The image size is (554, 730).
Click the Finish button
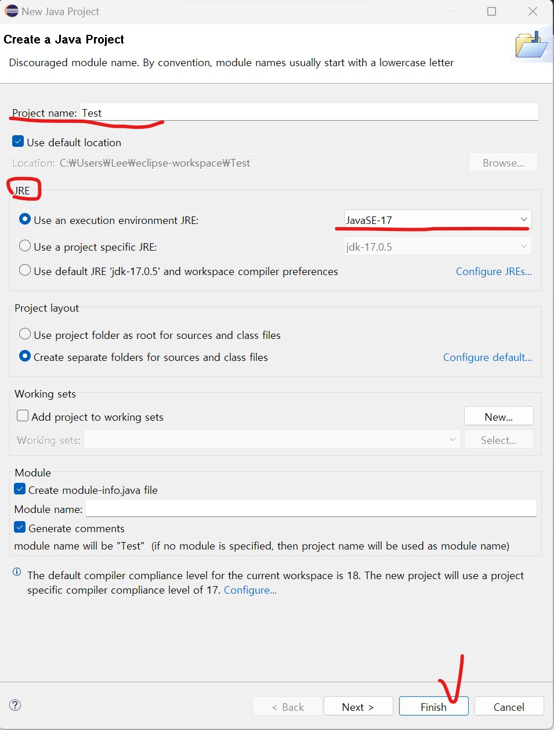pyautogui.click(x=433, y=707)
